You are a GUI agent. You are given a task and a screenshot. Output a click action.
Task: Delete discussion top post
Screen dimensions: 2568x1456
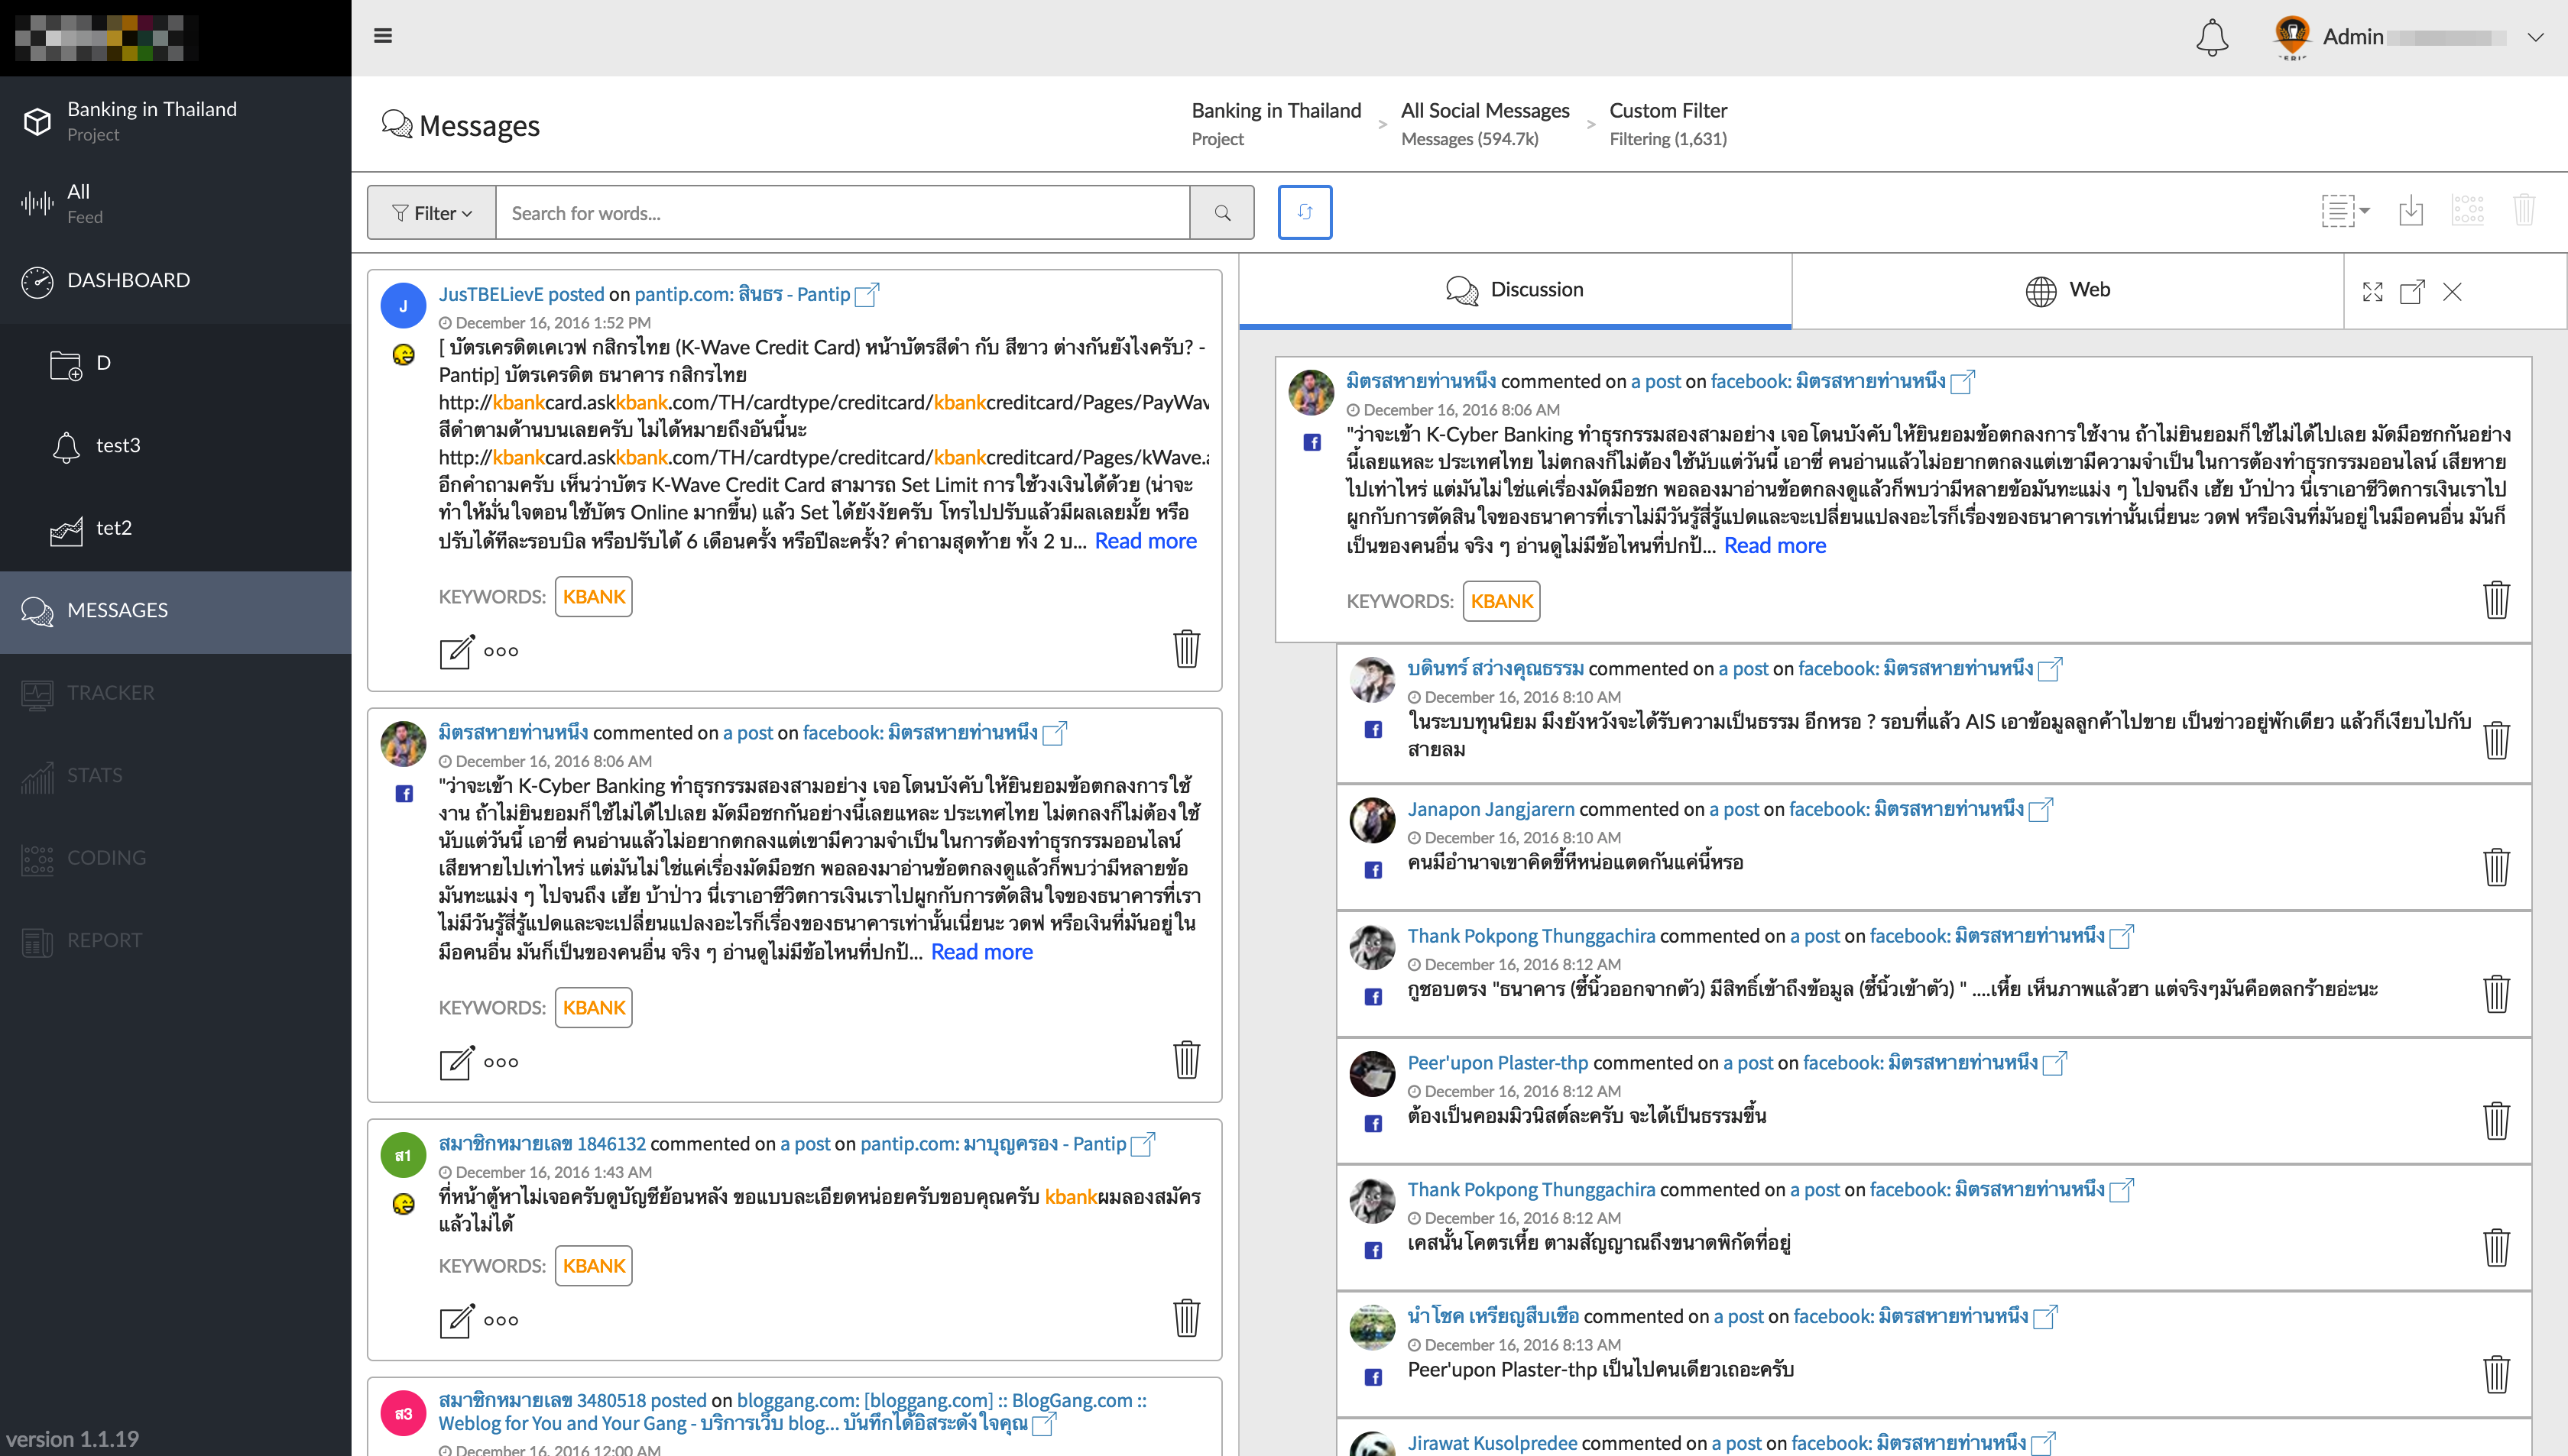[2496, 599]
